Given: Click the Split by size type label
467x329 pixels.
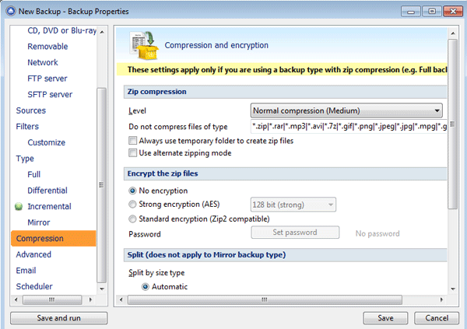Looking at the screenshot, I should coord(156,273).
